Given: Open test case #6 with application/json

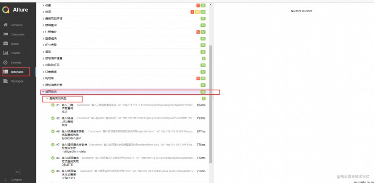Looking at the screenshot, I should tap(128, 135).
